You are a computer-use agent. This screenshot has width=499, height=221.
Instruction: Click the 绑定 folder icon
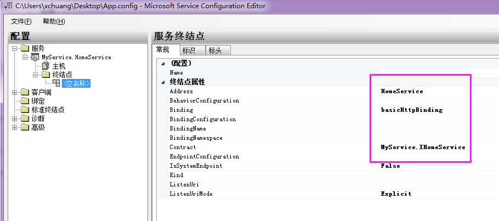[x=25, y=101]
